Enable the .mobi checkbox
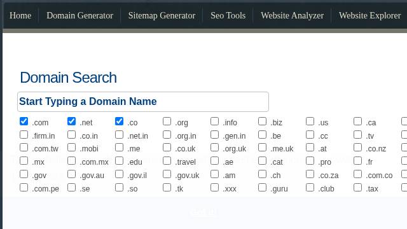 click(x=71, y=148)
